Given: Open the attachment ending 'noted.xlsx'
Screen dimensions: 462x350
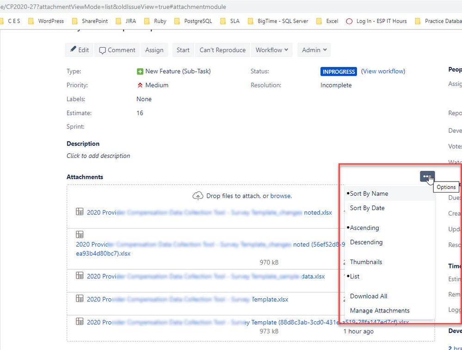Looking at the screenshot, I should click(209, 212).
